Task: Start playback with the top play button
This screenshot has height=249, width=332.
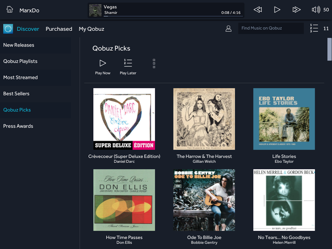Action: [277, 10]
